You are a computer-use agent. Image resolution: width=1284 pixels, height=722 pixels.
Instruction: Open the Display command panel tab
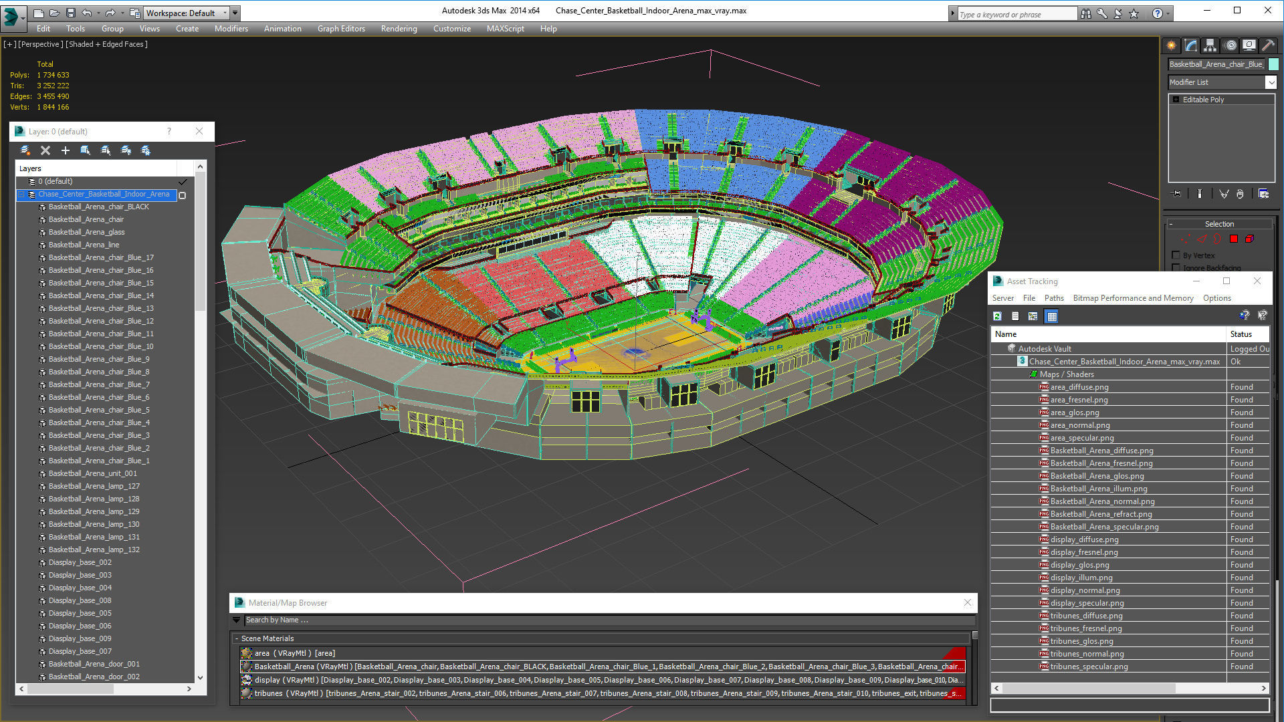tap(1249, 45)
